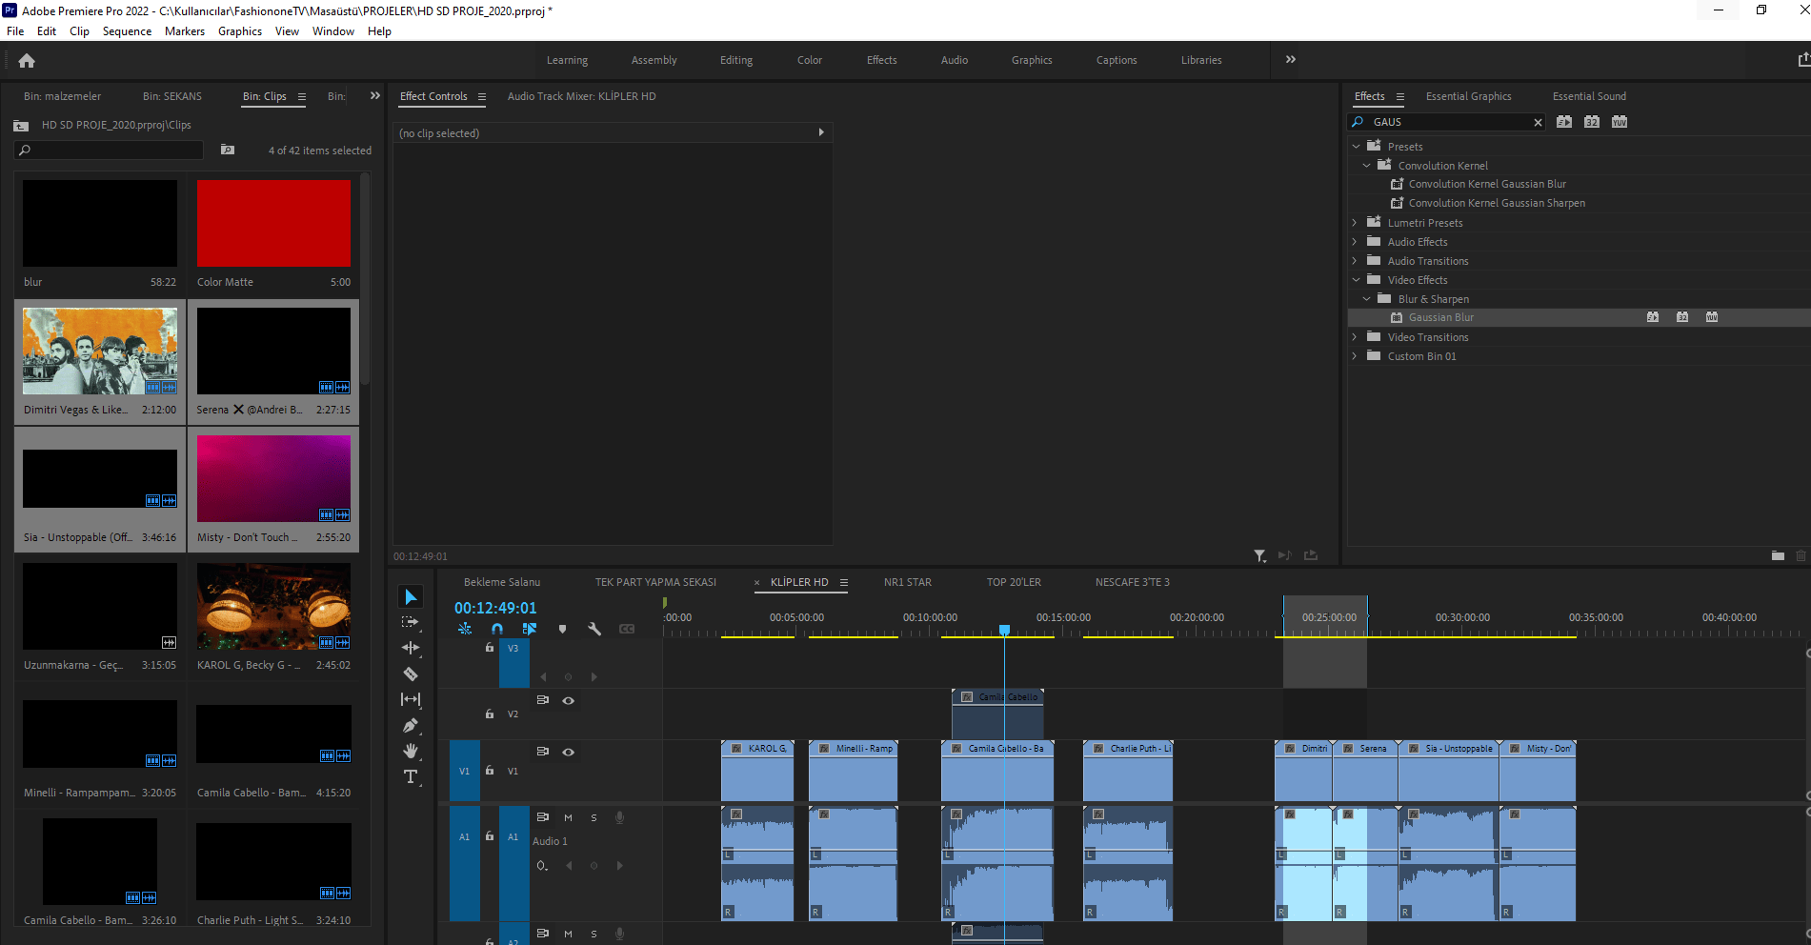
Task: Select the Razor tool
Action: 411,674
